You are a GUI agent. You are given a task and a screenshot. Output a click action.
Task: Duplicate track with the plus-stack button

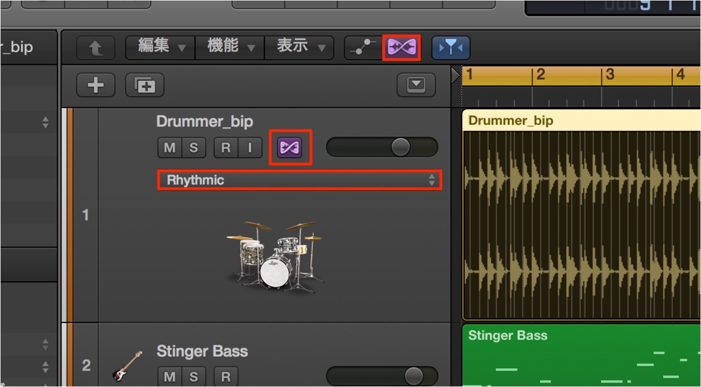coord(145,85)
